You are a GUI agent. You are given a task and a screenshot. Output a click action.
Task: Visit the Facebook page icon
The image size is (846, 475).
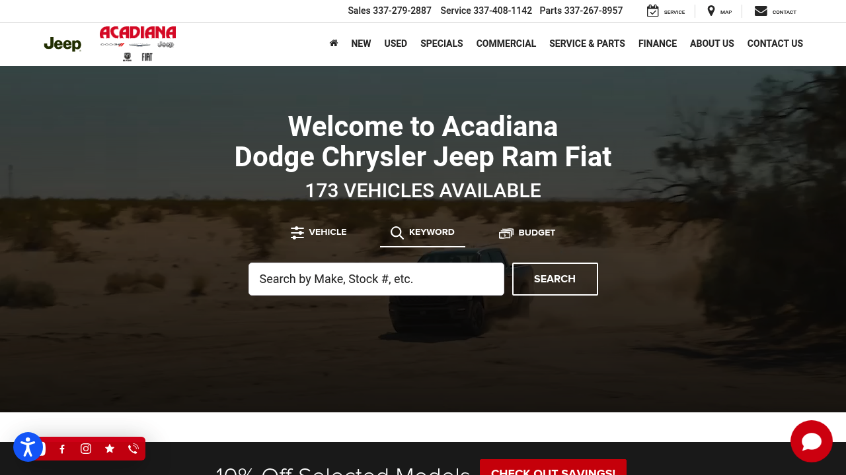click(62, 449)
